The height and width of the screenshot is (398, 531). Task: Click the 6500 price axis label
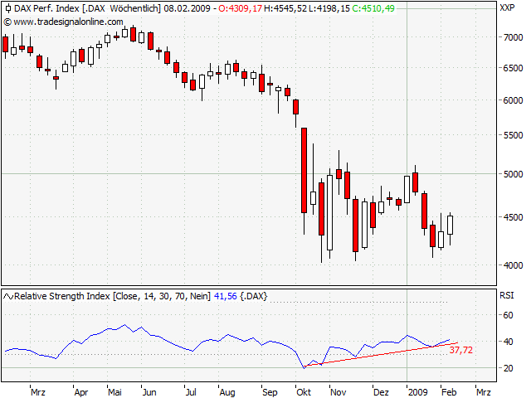(x=513, y=68)
